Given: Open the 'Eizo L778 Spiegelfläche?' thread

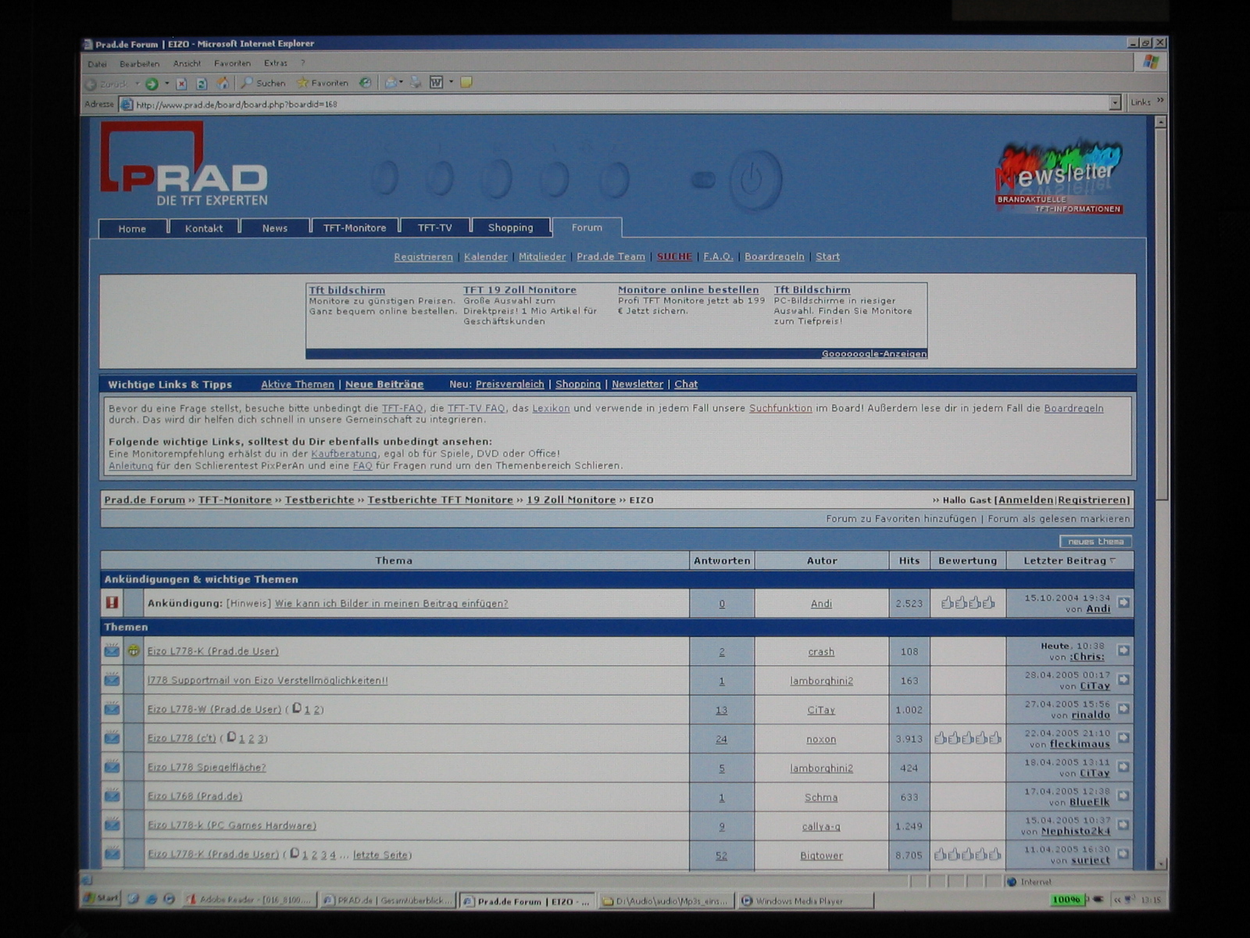Looking at the screenshot, I should [206, 768].
